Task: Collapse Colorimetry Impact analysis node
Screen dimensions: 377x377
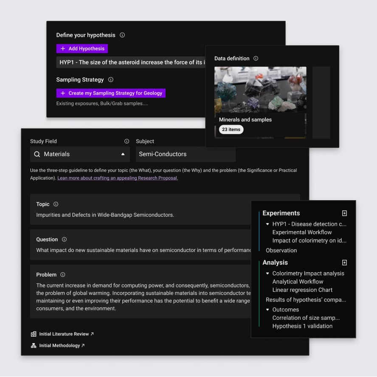Action: pos(267,274)
